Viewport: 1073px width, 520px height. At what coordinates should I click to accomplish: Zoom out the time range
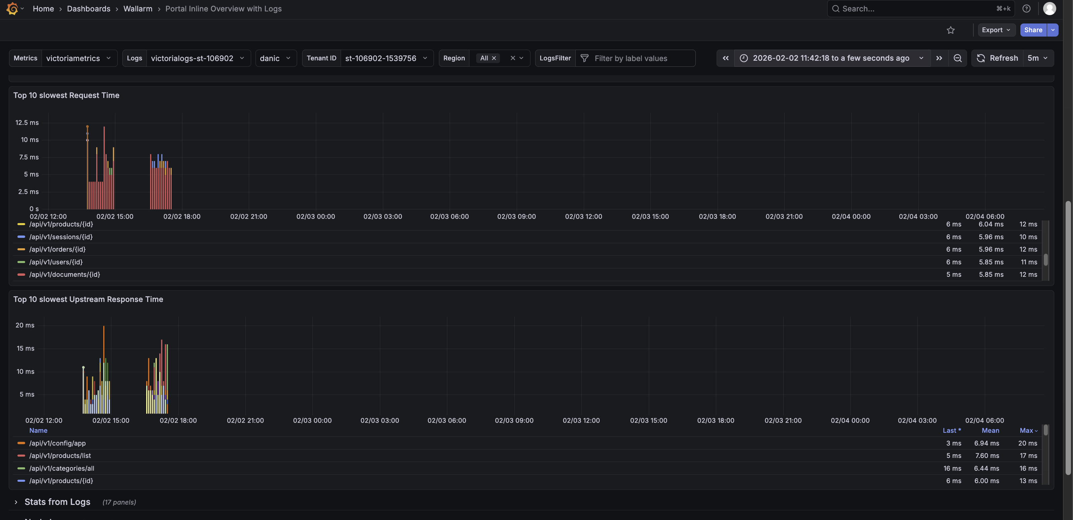point(958,58)
